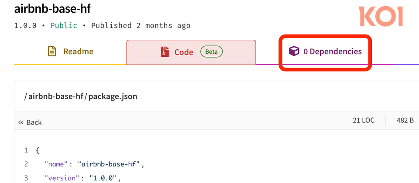Click line number 3 in the code
This screenshot has width=419, height=183.
pyautogui.click(x=26, y=178)
